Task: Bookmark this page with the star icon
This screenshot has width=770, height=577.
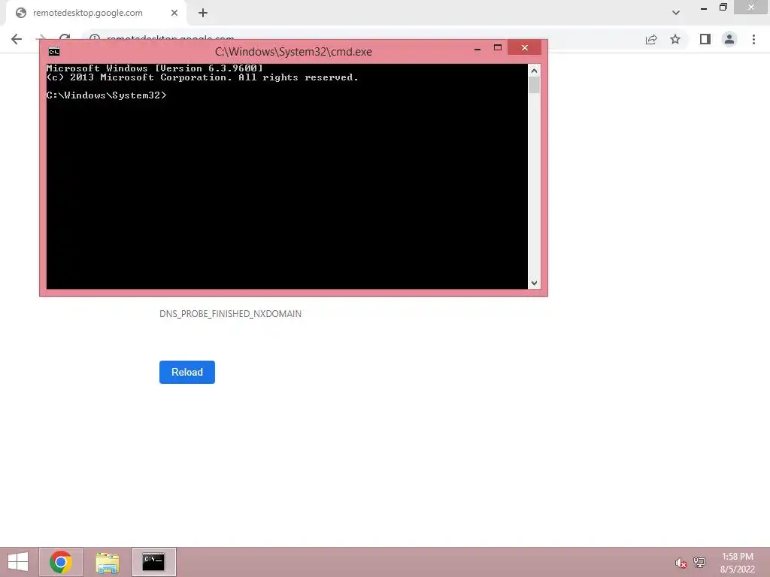Action: pos(675,39)
